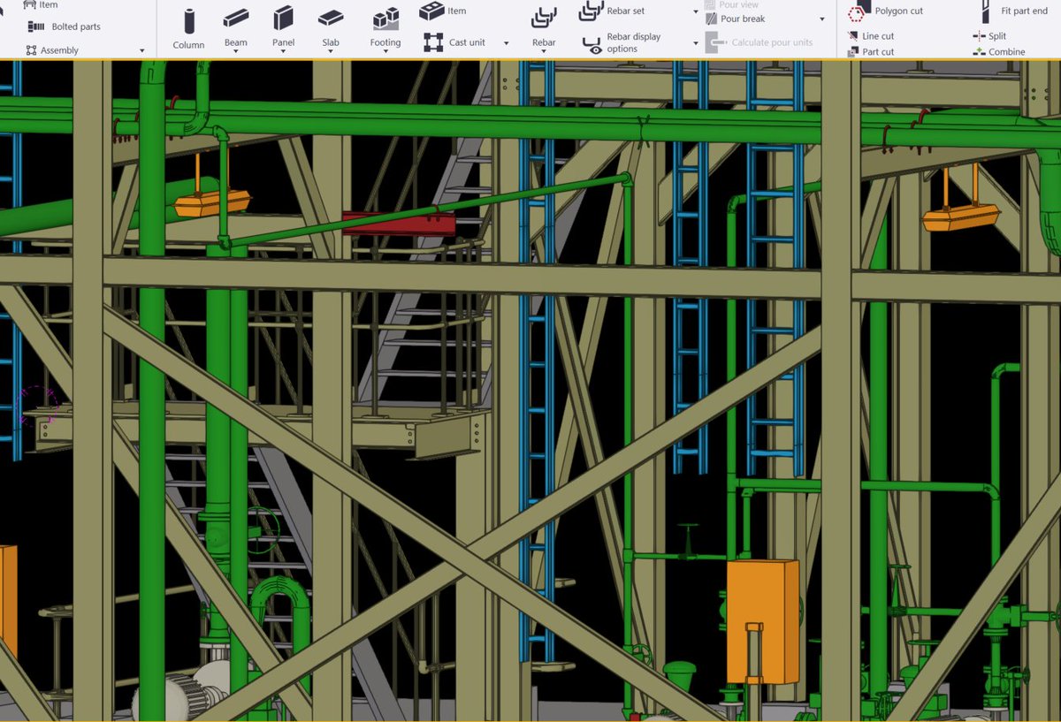The height and width of the screenshot is (722, 1061).
Task: Pick the Part cut tool
Action: click(871, 52)
